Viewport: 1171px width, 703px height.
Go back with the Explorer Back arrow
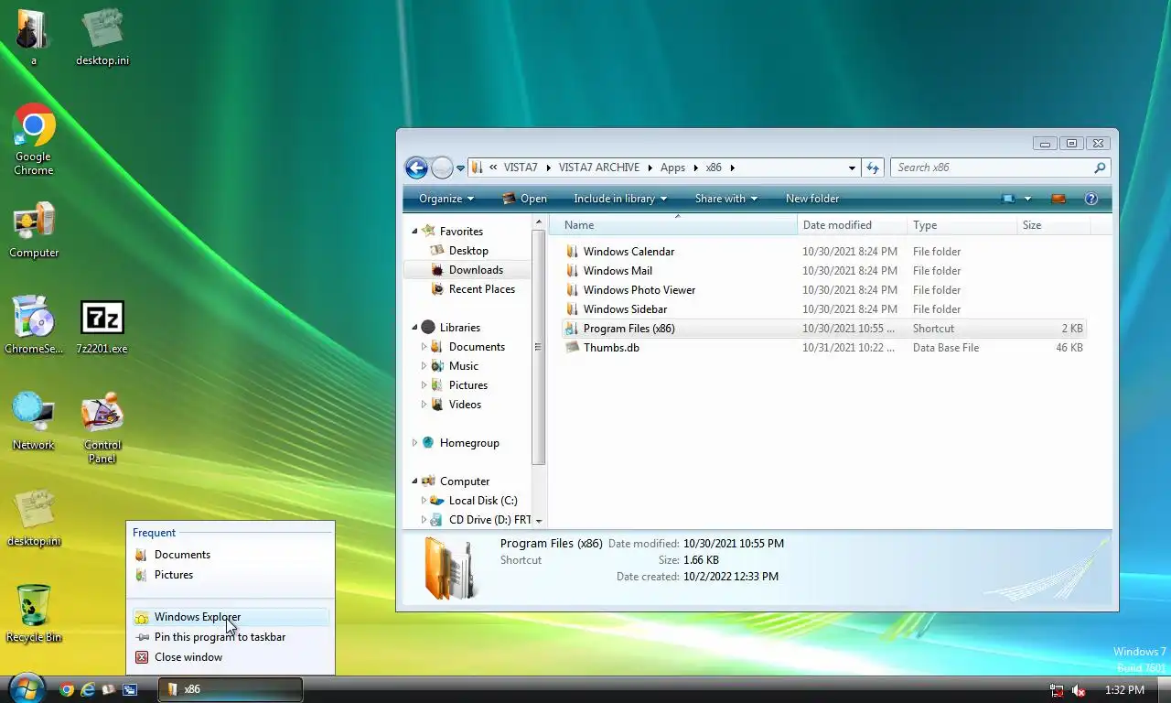(x=416, y=168)
